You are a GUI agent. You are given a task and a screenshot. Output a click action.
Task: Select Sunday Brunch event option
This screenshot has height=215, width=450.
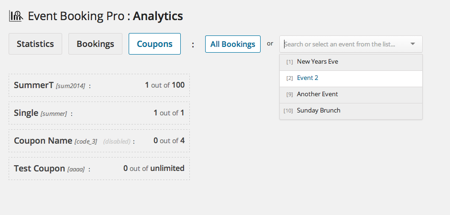(x=351, y=111)
